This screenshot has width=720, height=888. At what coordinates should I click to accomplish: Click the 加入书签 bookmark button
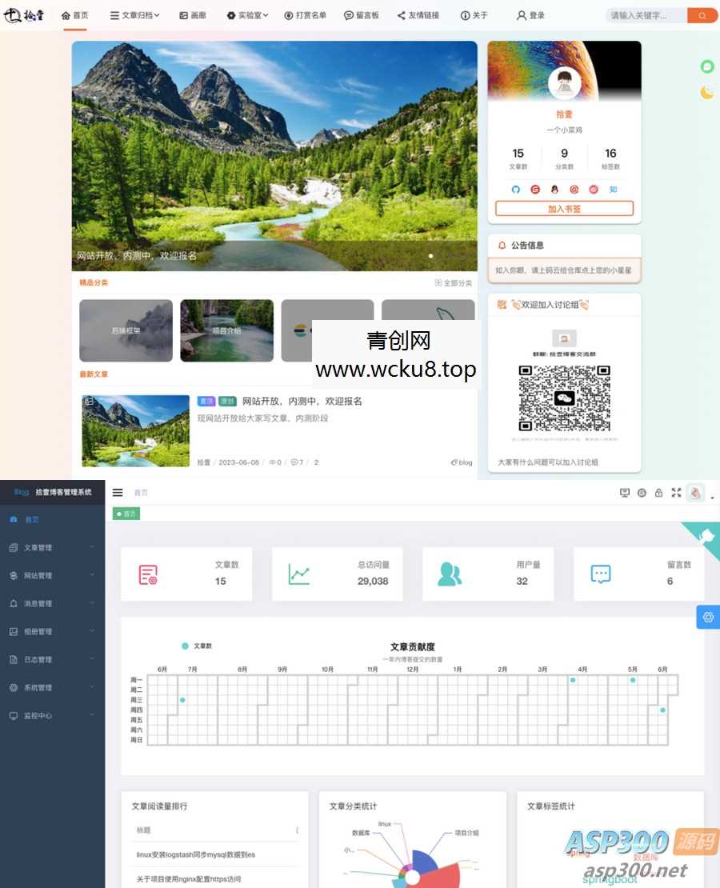(563, 208)
